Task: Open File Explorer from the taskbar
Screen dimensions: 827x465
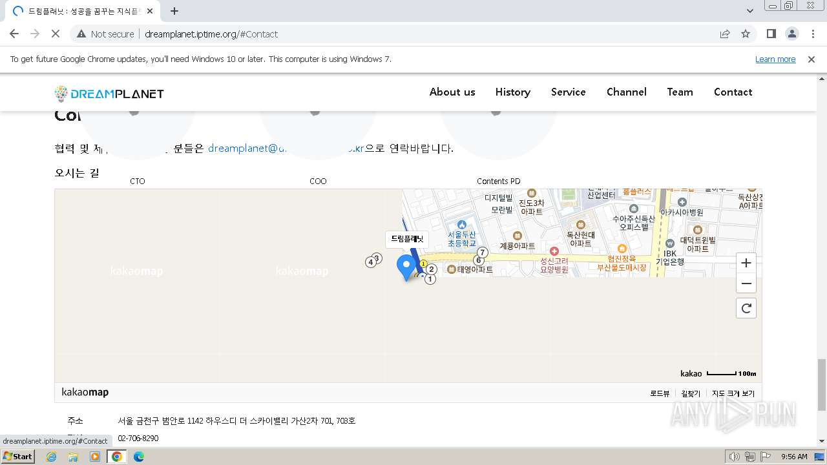Action: point(73,457)
